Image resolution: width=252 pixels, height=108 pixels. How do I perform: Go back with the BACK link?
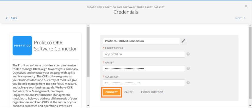[11, 18]
